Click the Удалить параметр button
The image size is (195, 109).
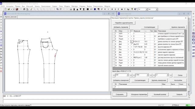pos(178,27)
